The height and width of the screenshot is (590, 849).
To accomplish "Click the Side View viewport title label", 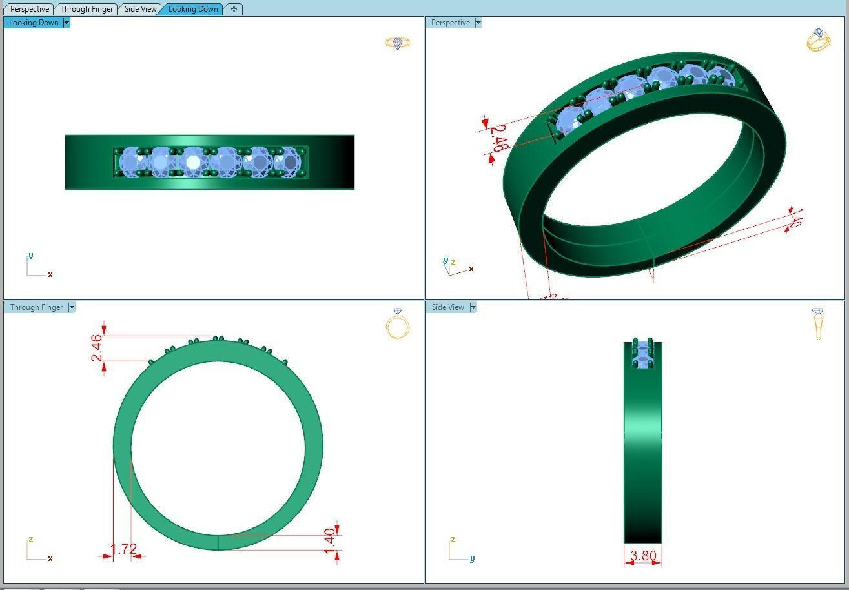I will coord(448,307).
